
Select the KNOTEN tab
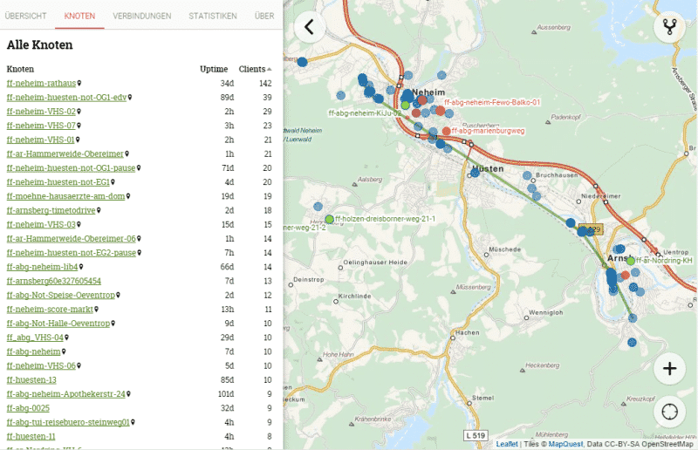coord(79,16)
